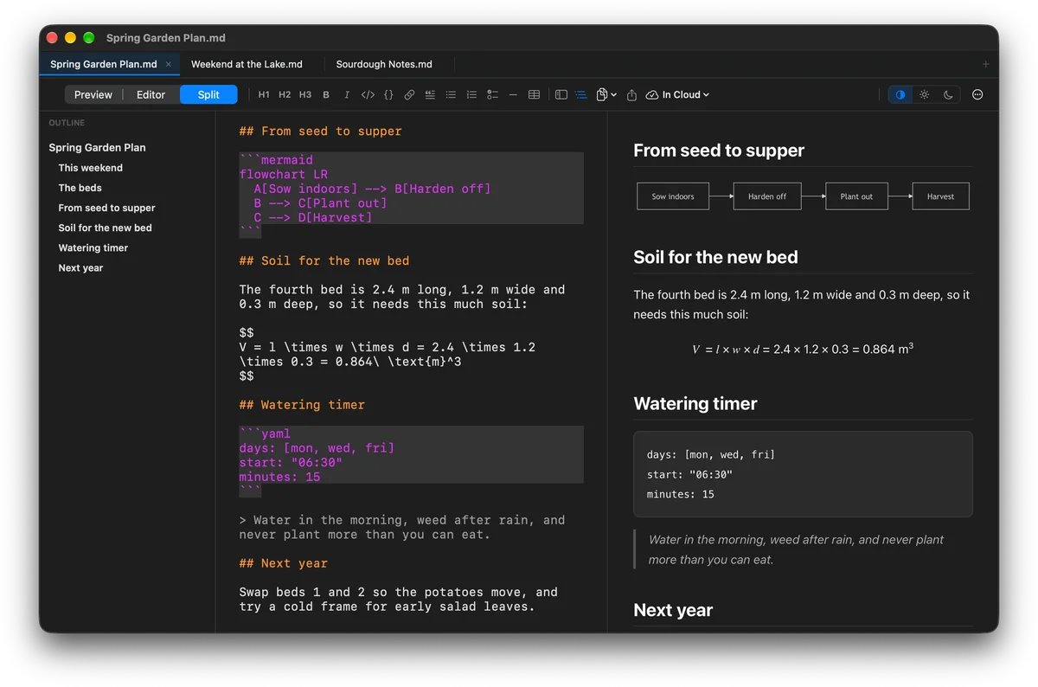Screen dimensions: 1038x687
Task: Insert a horizontal rule
Action: click(513, 95)
